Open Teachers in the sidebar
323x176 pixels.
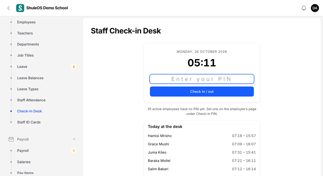[25, 33]
